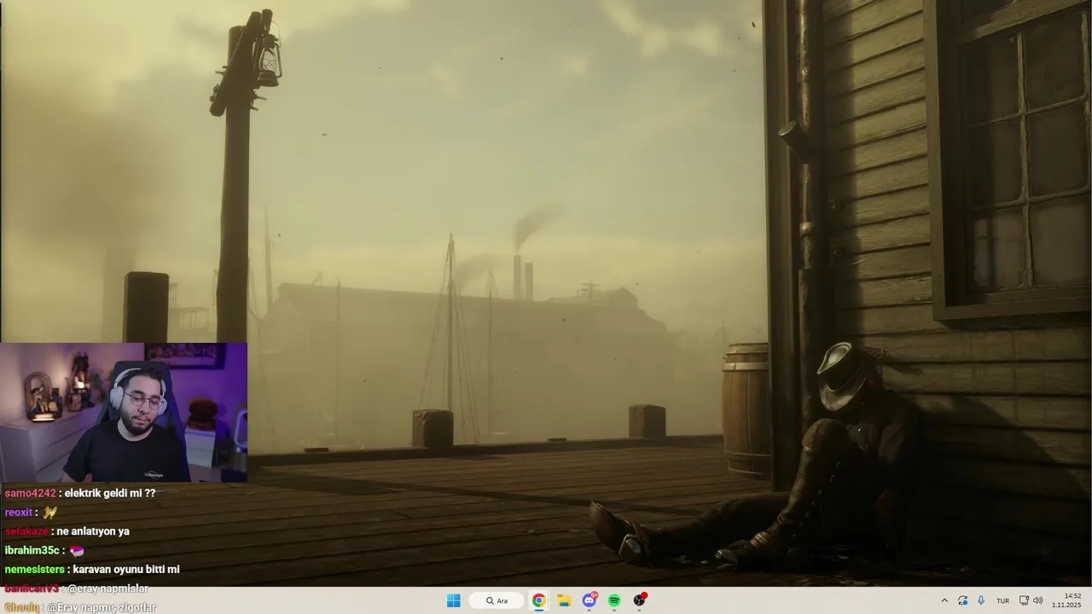Click the Ara search box in taskbar
Image resolution: width=1092 pixels, height=614 pixels.
[x=497, y=600]
